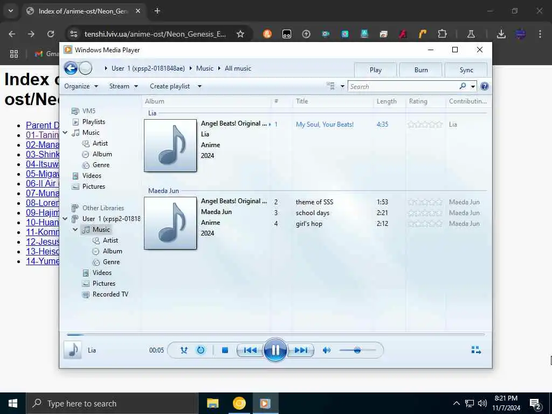
Task: Open Videos in the upper library
Action: click(x=87, y=176)
